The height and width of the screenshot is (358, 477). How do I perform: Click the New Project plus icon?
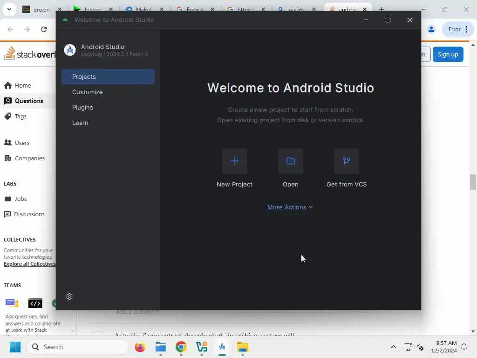pos(235,161)
